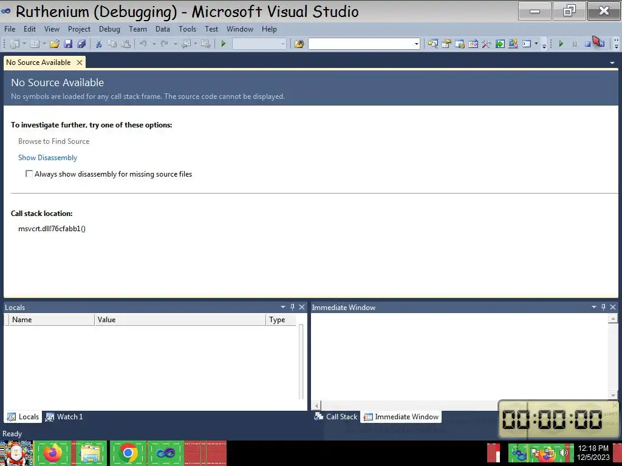The height and width of the screenshot is (466, 622).
Task: Click the Open File folder icon
Action: click(x=55, y=44)
